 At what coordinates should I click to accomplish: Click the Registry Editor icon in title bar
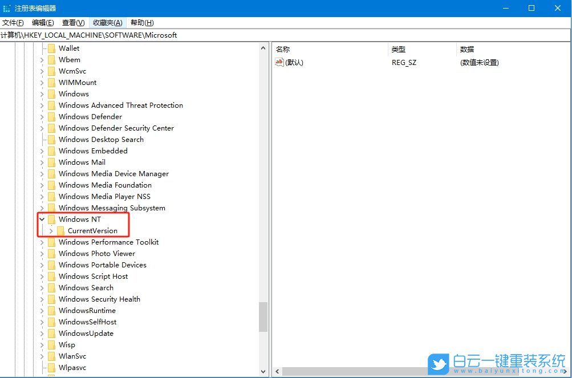(x=6, y=8)
